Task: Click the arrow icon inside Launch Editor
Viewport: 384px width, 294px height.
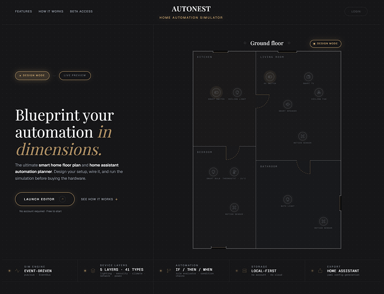Action: [62, 199]
